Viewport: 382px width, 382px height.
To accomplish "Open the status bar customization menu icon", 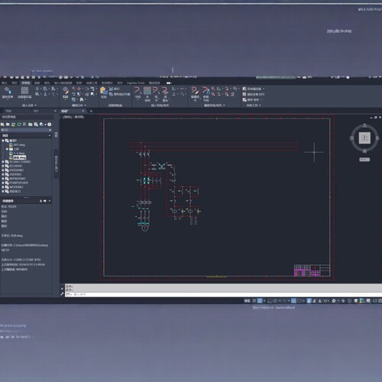I will click(380, 301).
